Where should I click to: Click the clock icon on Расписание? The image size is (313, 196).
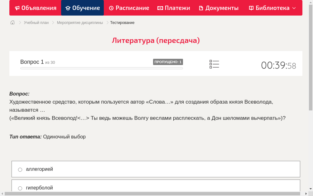pyautogui.click(x=111, y=8)
